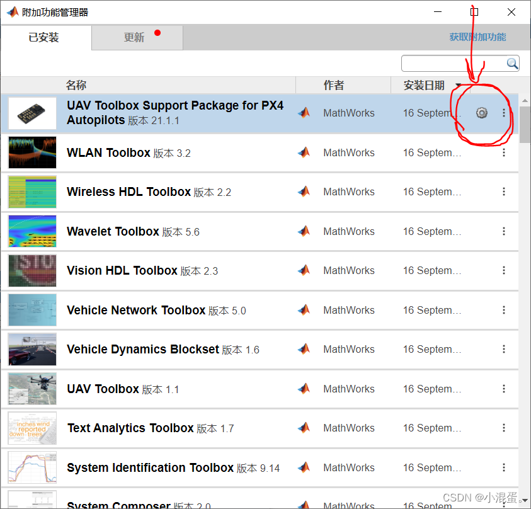Click the 'Wavelet Toolbox' name text
Screen dimensions: 531x509
113,231
